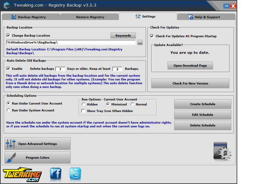Select the Normal run option
The width and height of the screenshot is (257, 184).
132,104
